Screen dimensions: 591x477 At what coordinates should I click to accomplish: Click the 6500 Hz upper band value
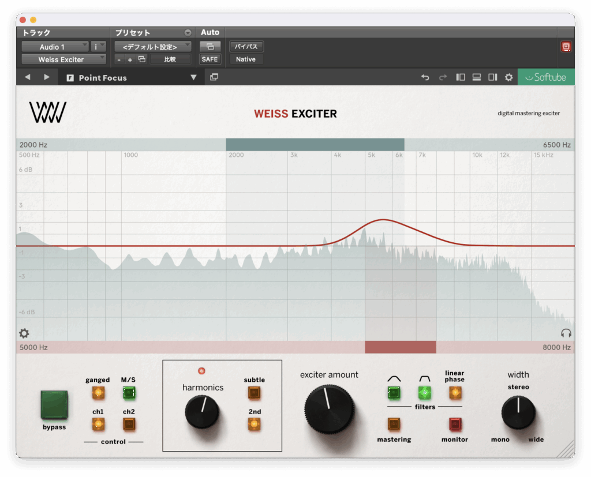coord(557,145)
